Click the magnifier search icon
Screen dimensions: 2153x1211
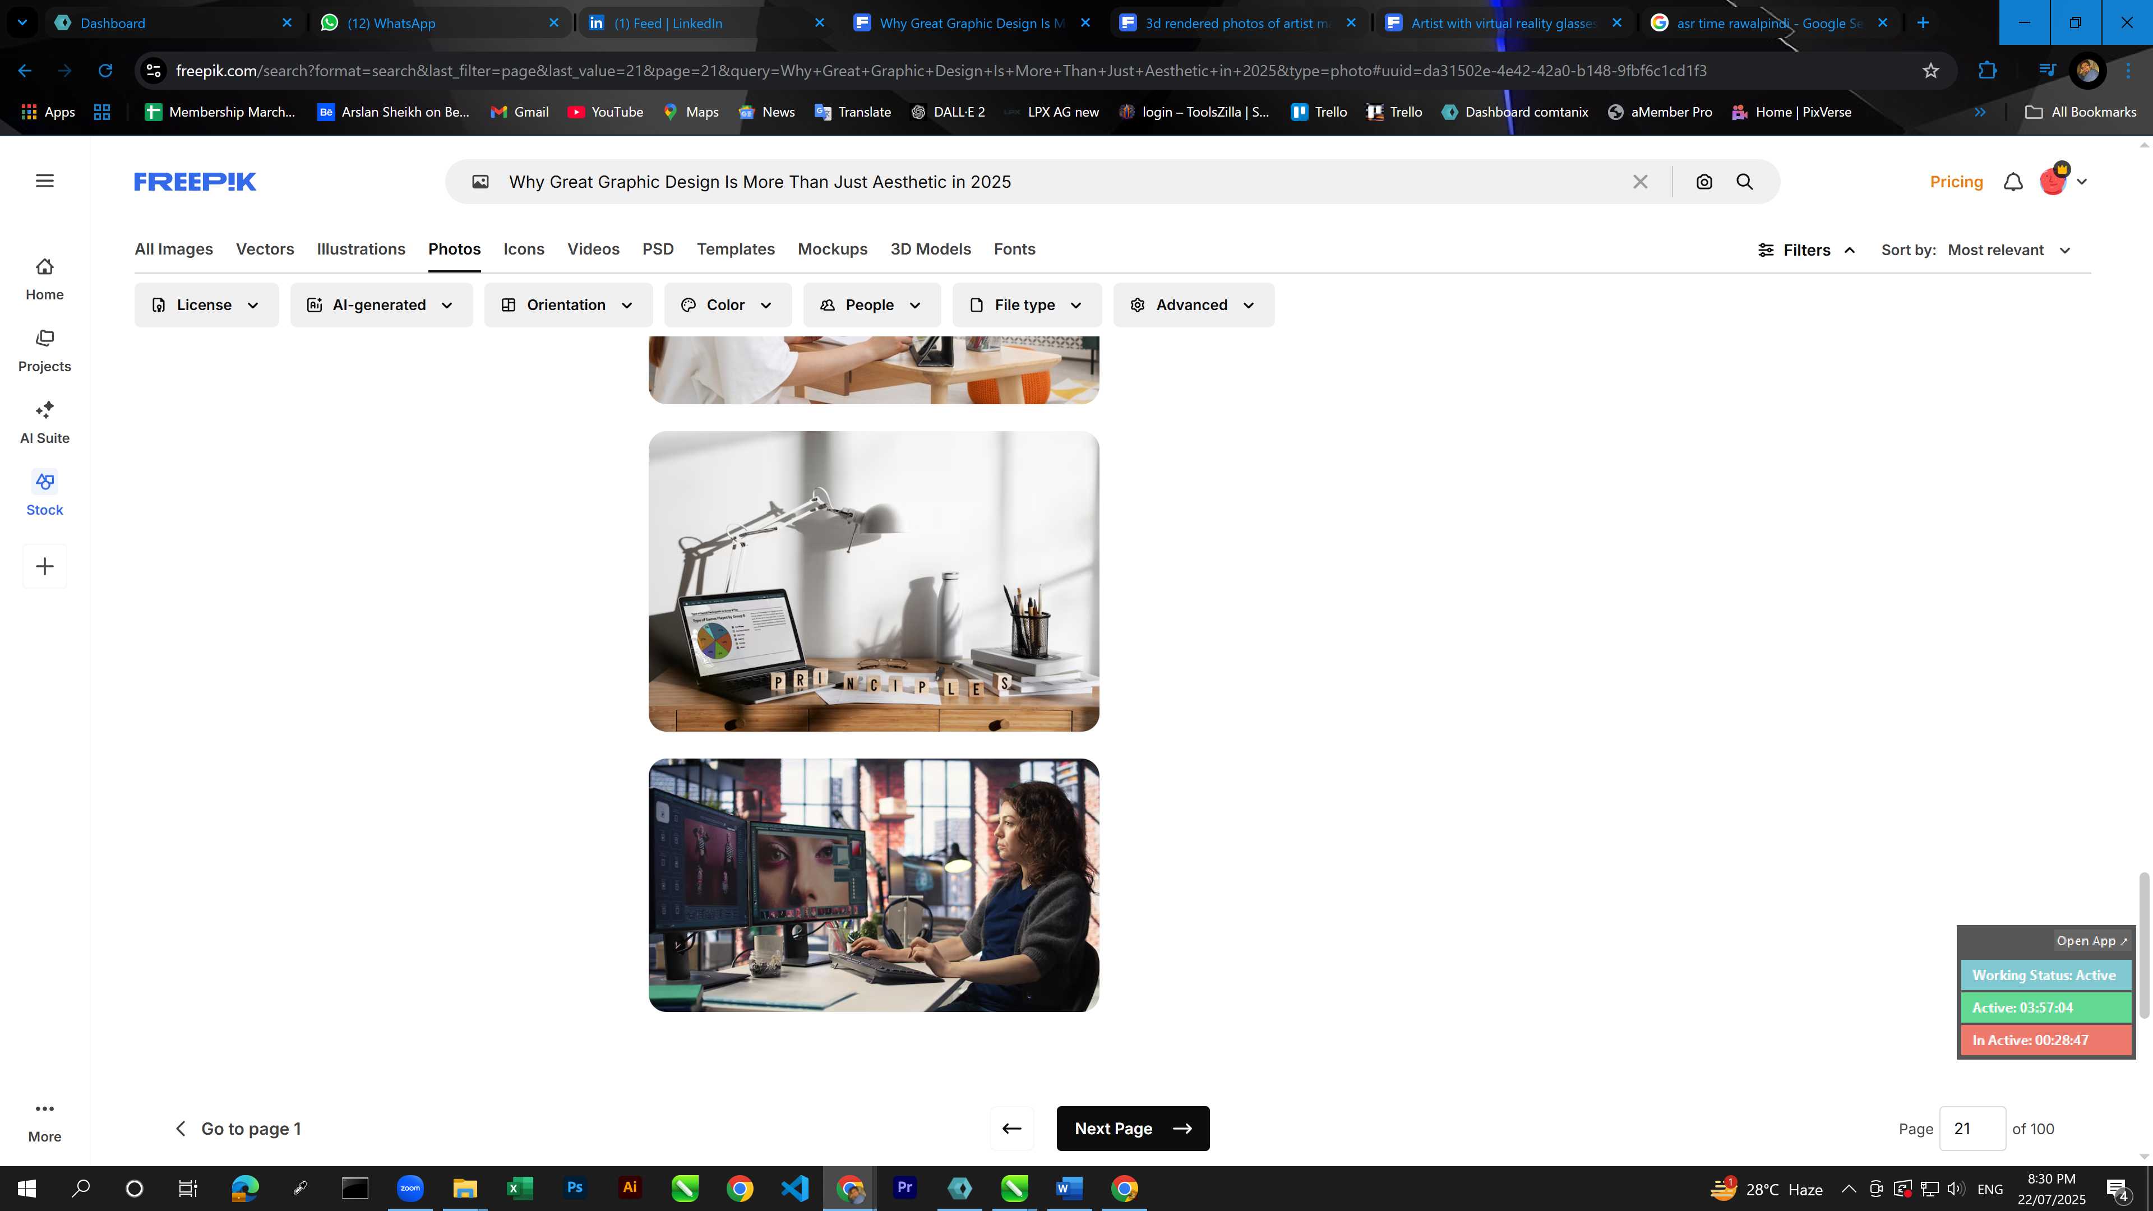click(1744, 181)
